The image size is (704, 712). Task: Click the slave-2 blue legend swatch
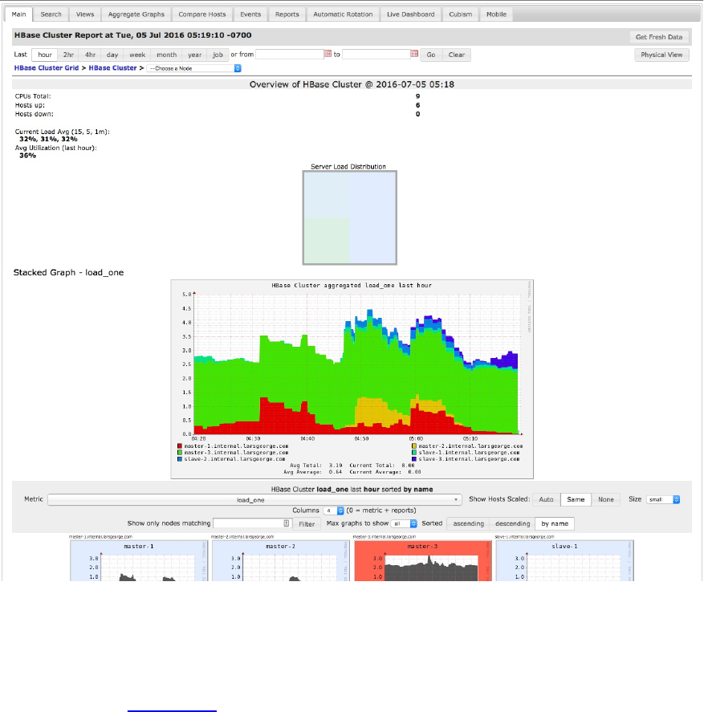coord(180,459)
